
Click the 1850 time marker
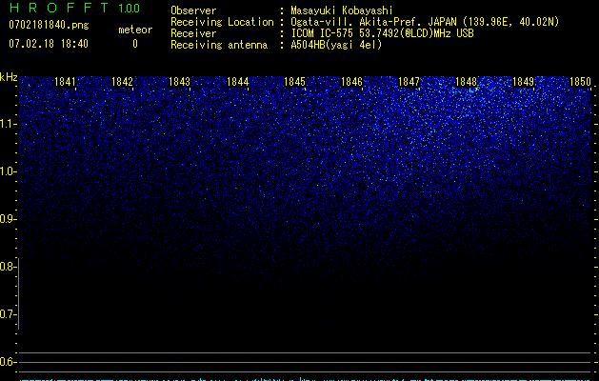point(580,83)
